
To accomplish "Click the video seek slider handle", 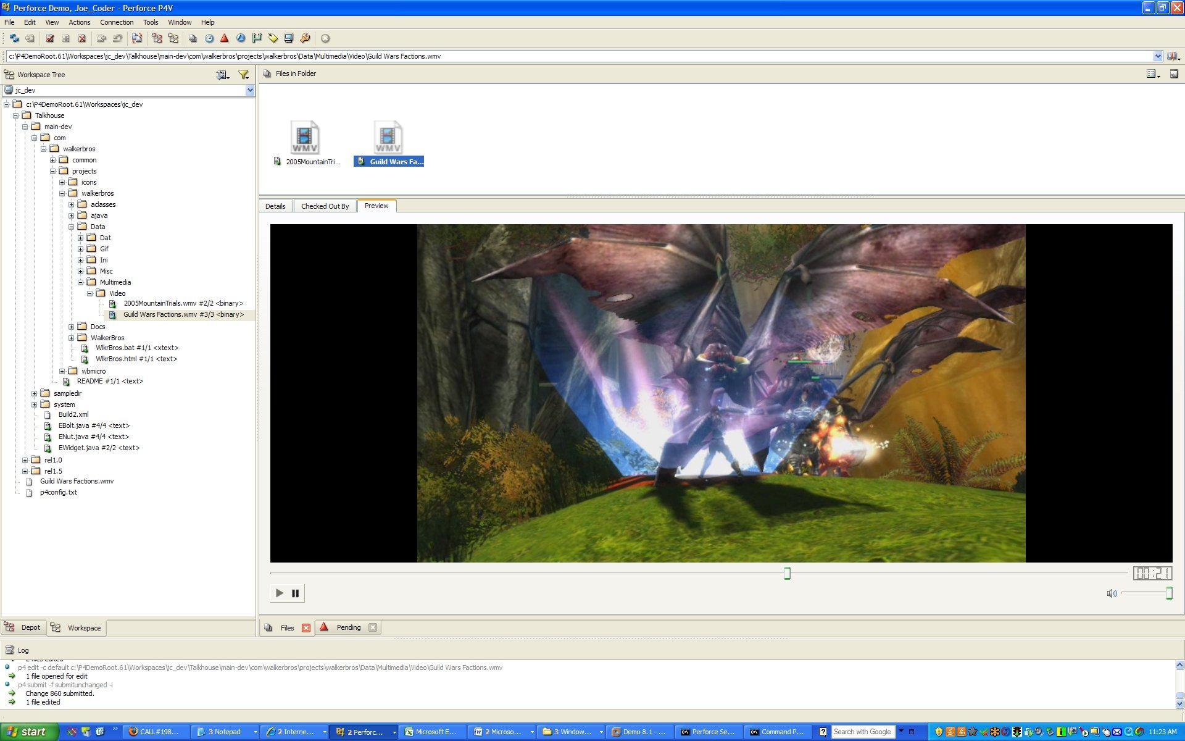I will [787, 574].
